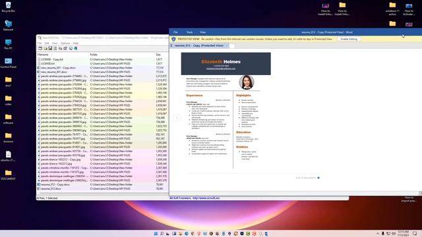The image size is (422, 237).
Task: Click the blue dot beside End of document
Action: [x=318, y=178]
